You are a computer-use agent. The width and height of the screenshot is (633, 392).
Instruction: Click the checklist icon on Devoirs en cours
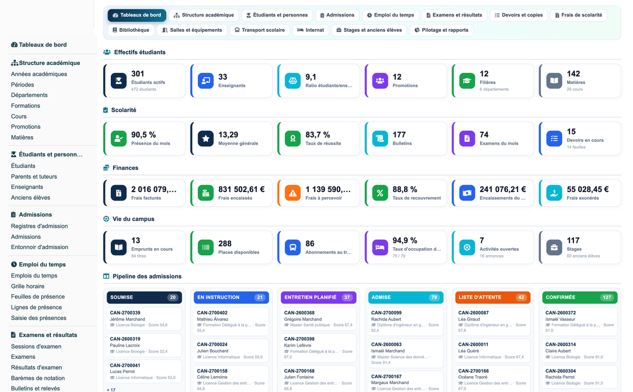(x=554, y=139)
